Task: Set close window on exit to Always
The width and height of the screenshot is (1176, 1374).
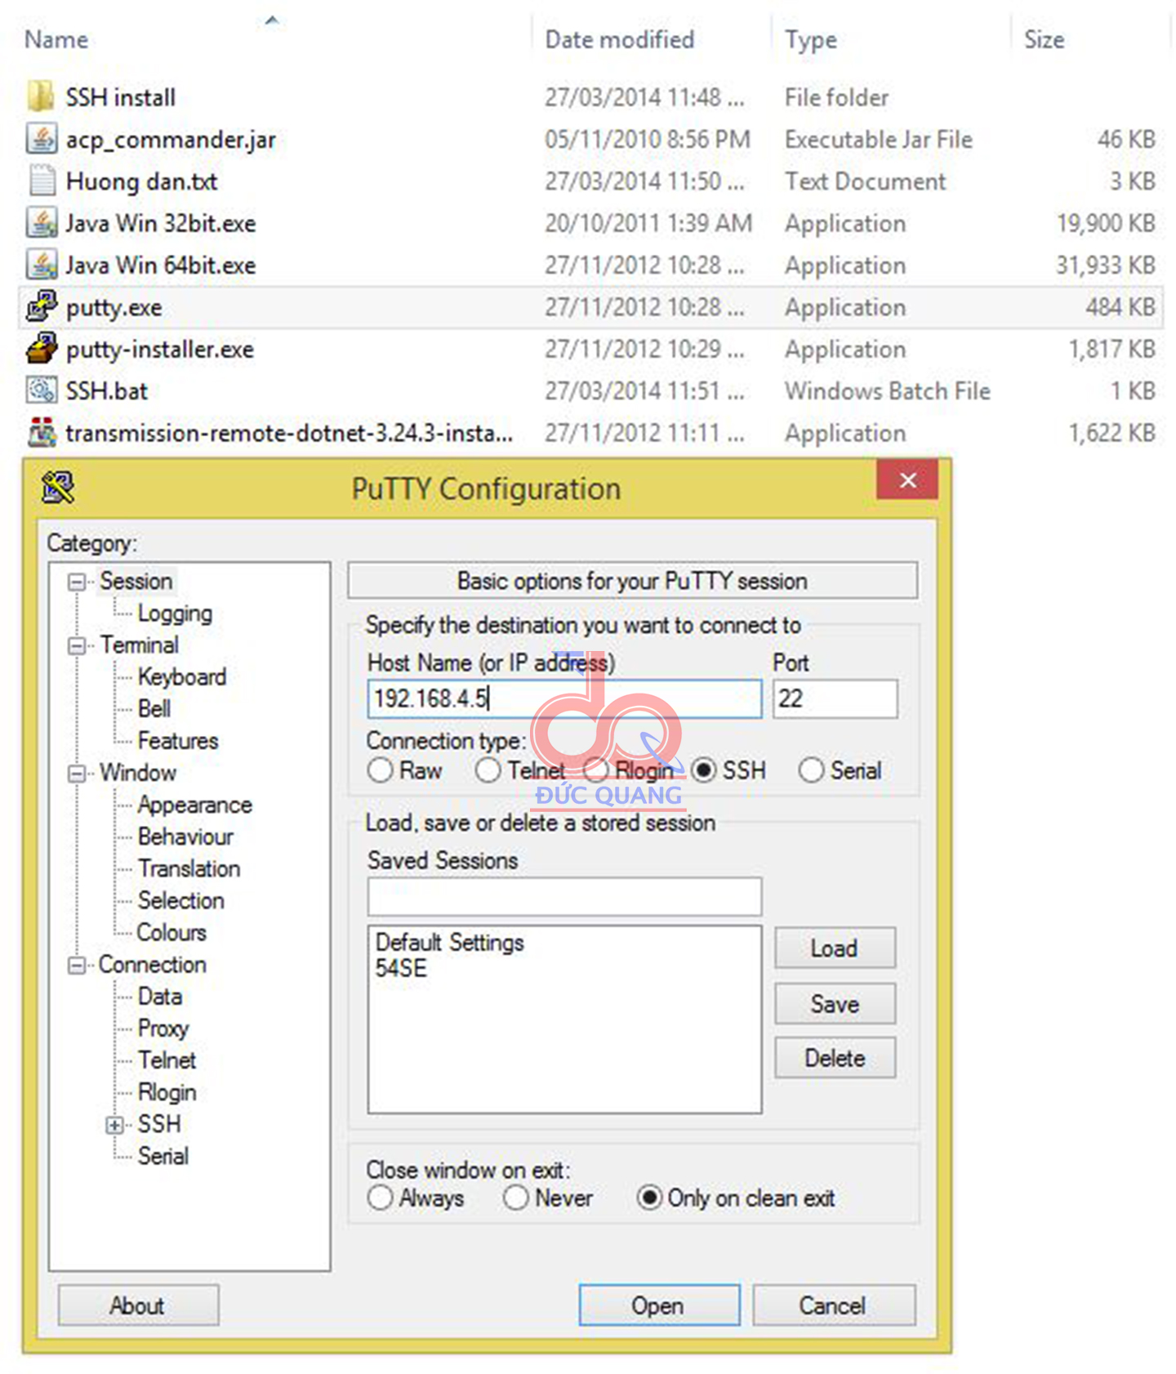Action: tap(380, 1198)
